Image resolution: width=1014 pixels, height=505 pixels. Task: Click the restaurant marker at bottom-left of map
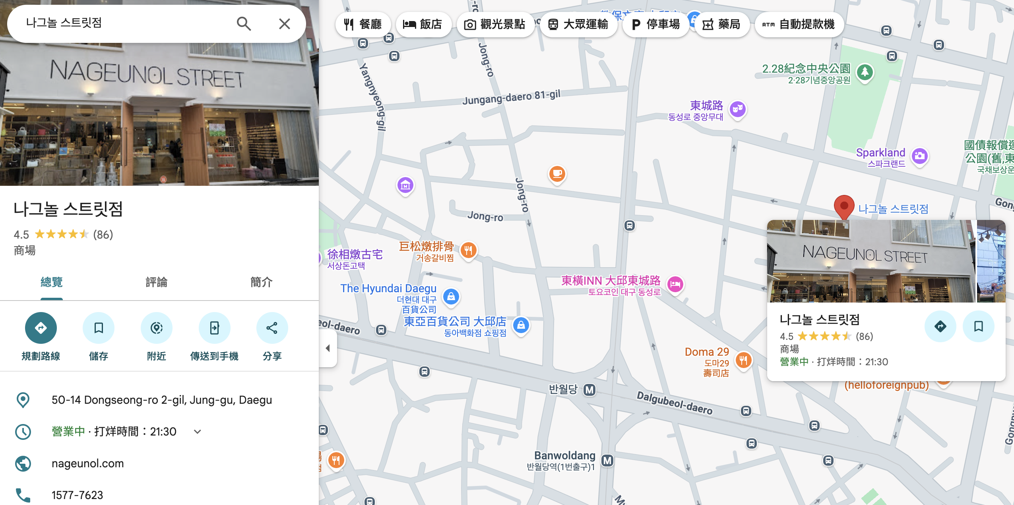(336, 461)
